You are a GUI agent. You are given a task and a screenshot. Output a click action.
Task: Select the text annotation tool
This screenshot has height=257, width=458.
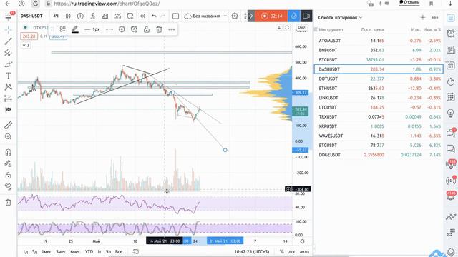coord(8,76)
